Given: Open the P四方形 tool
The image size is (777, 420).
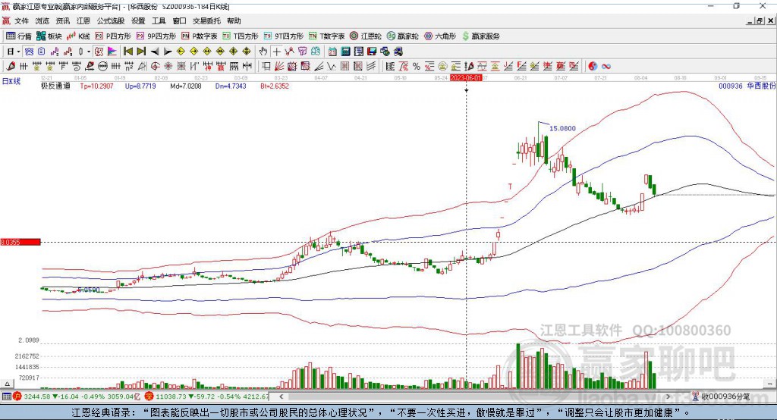Looking at the screenshot, I should (113, 36).
